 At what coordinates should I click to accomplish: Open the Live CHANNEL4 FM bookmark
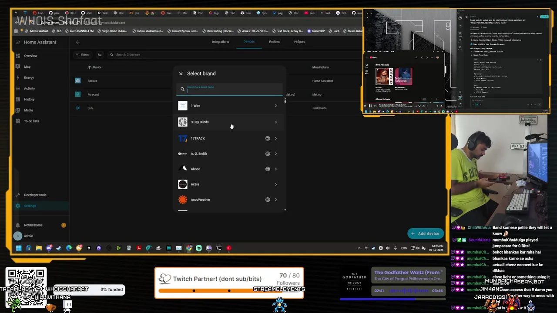79,31
